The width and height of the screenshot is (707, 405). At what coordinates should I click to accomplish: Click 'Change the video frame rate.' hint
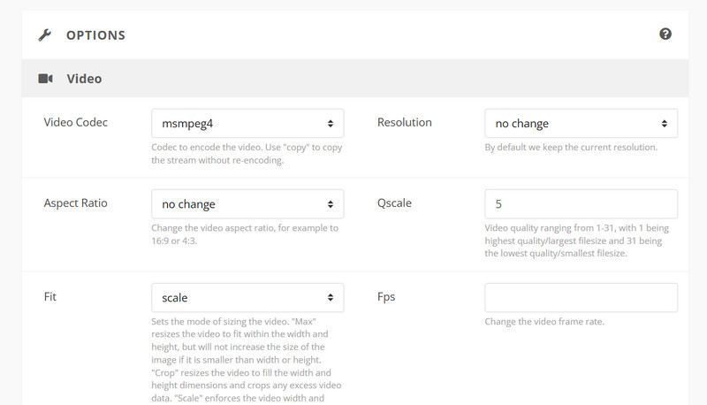pos(544,322)
